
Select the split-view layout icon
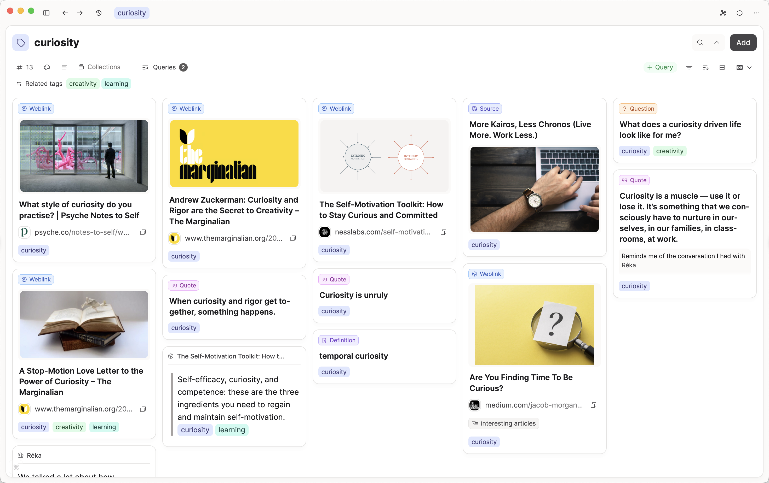click(722, 67)
